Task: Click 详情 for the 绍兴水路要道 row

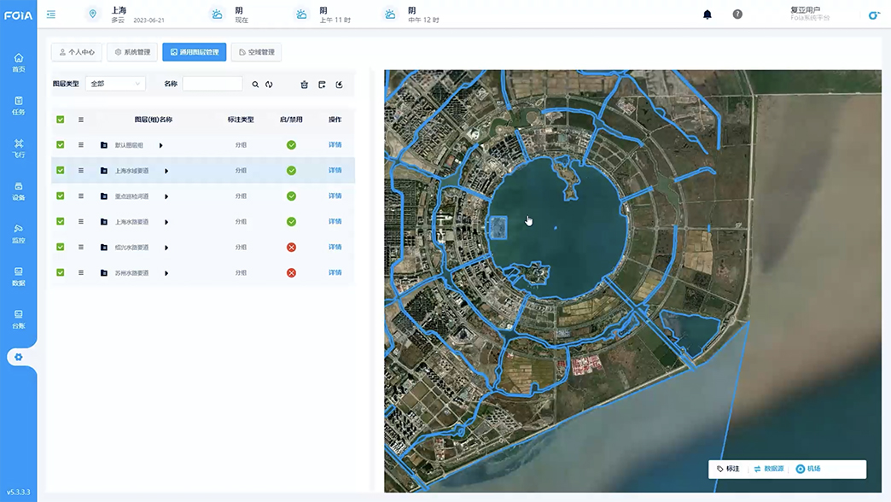Action: 335,248
